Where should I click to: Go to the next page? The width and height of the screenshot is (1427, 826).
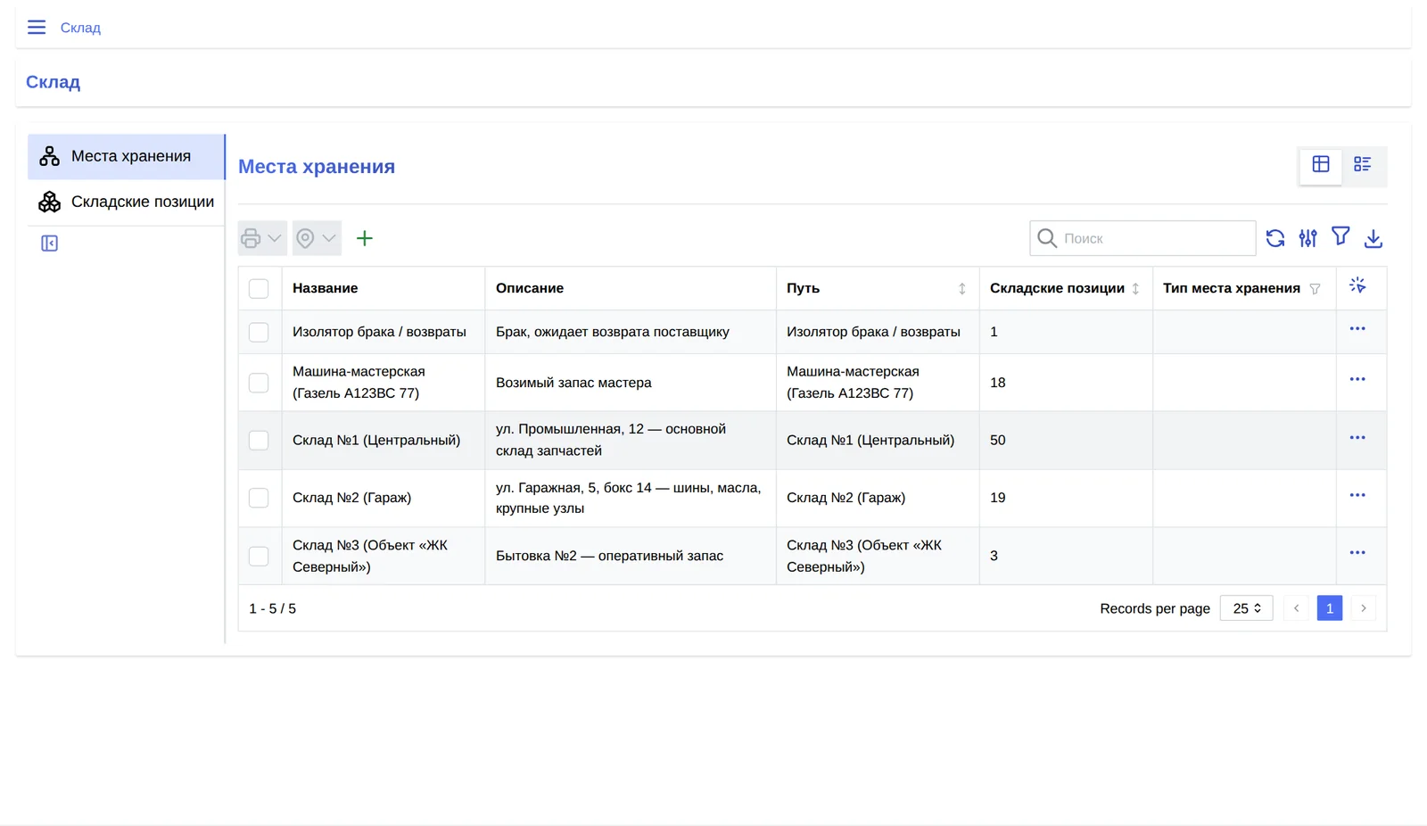(x=1364, y=608)
